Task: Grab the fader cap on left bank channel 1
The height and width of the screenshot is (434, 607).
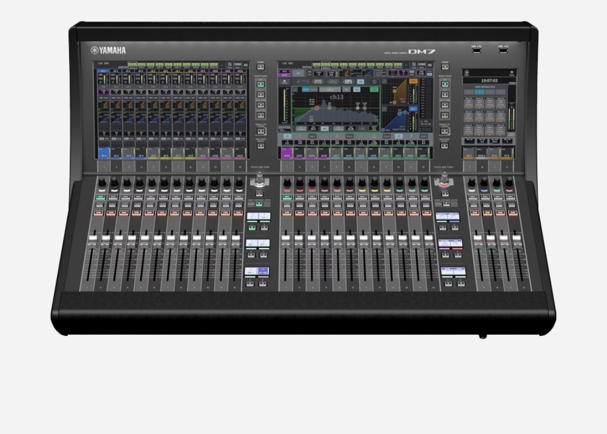Action: click(92, 240)
